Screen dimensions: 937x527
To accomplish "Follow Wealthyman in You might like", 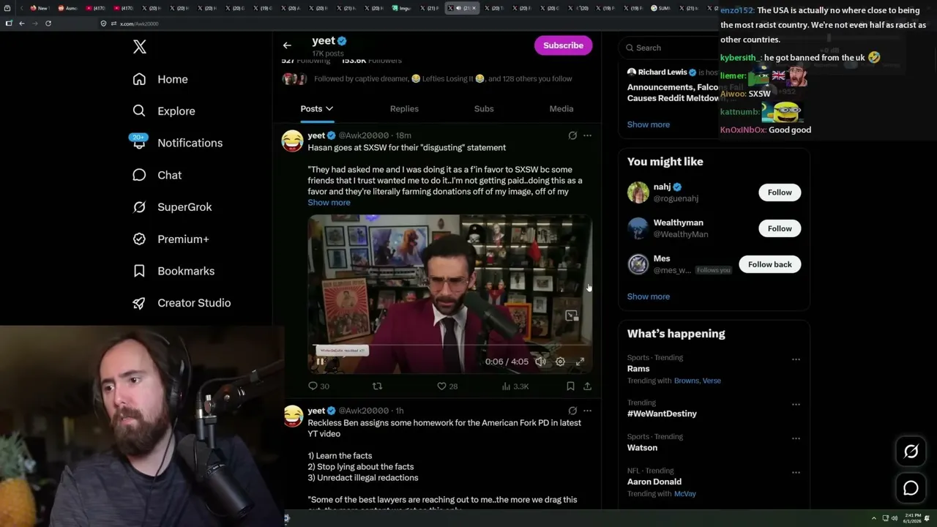I will pyautogui.click(x=780, y=228).
